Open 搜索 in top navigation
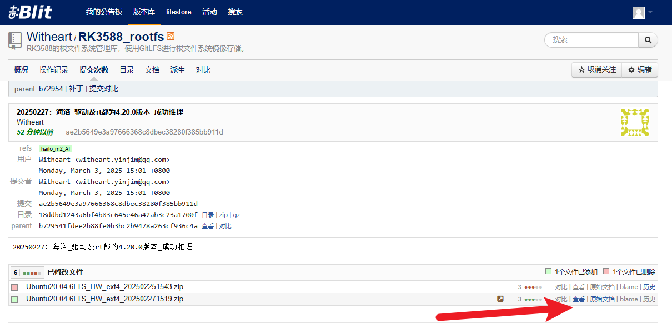 coord(235,12)
